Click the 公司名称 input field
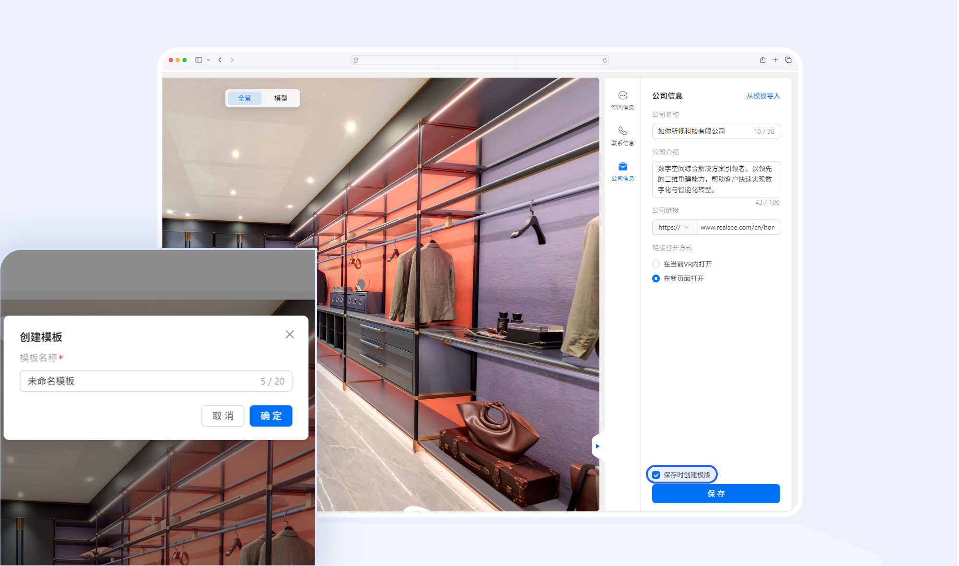The image size is (959, 566). click(716, 131)
